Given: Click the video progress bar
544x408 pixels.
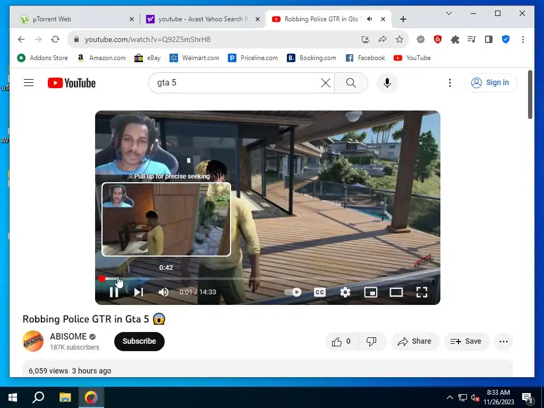Looking at the screenshot, I should tap(268, 278).
